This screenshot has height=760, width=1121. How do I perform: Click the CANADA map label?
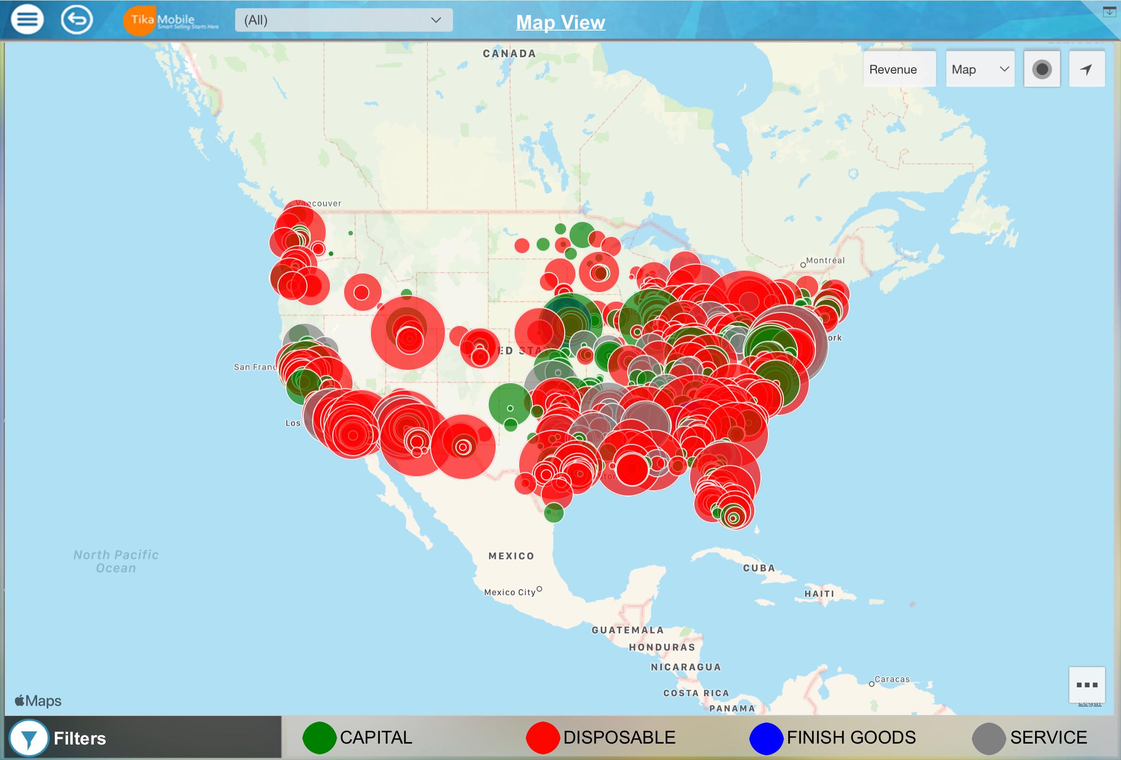pos(509,54)
